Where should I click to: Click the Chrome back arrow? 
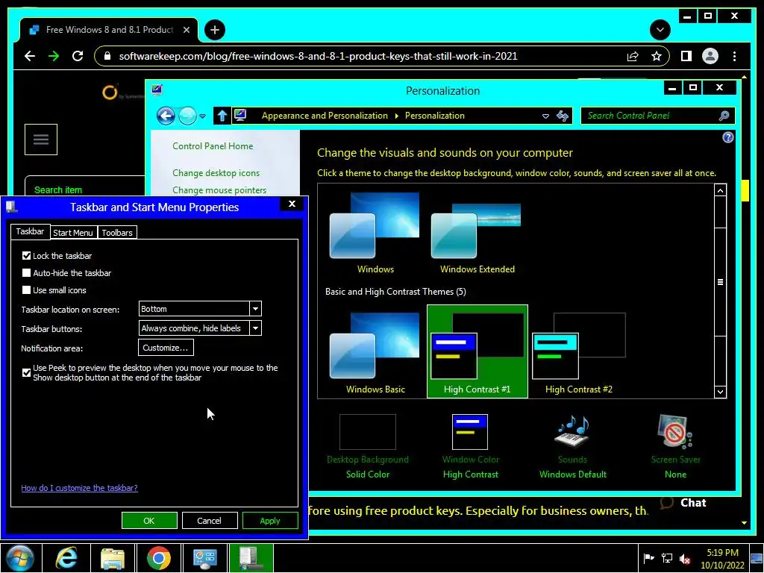[30, 56]
